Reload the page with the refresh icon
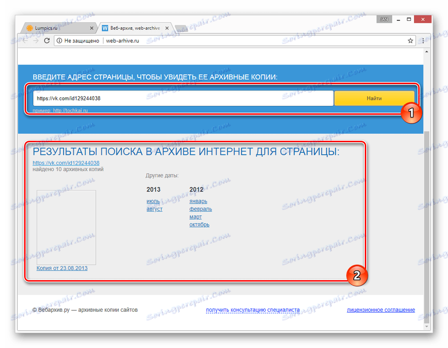 pyautogui.click(x=47, y=40)
